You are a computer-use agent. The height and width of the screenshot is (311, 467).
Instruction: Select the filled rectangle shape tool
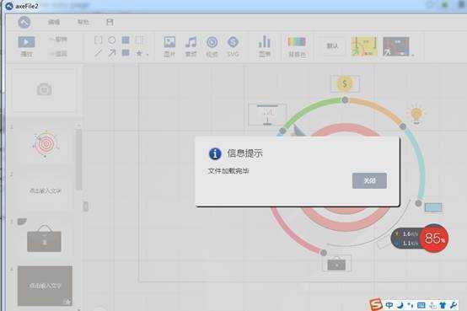click(x=126, y=53)
